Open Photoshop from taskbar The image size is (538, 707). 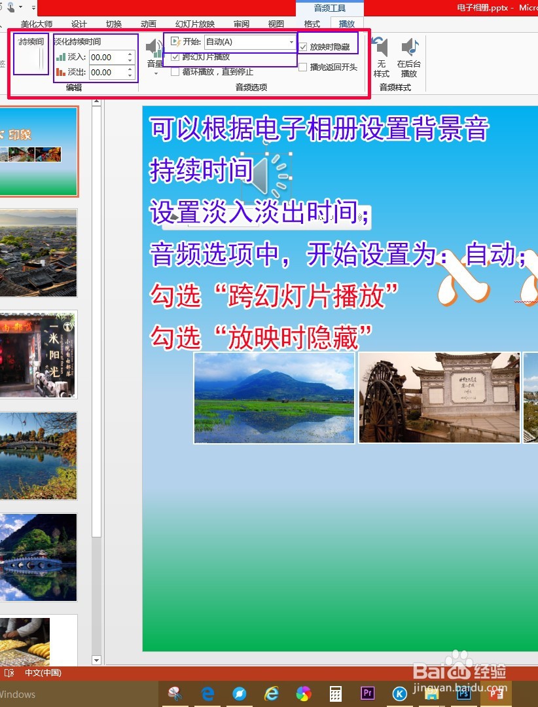click(463, 693)
